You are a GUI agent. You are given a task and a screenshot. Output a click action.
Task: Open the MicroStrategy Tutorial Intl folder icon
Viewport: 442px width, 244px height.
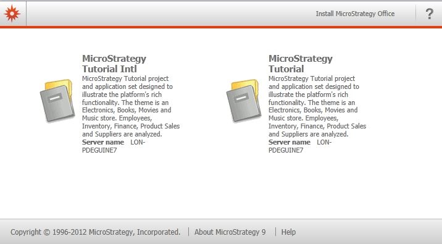pos(57,101)
